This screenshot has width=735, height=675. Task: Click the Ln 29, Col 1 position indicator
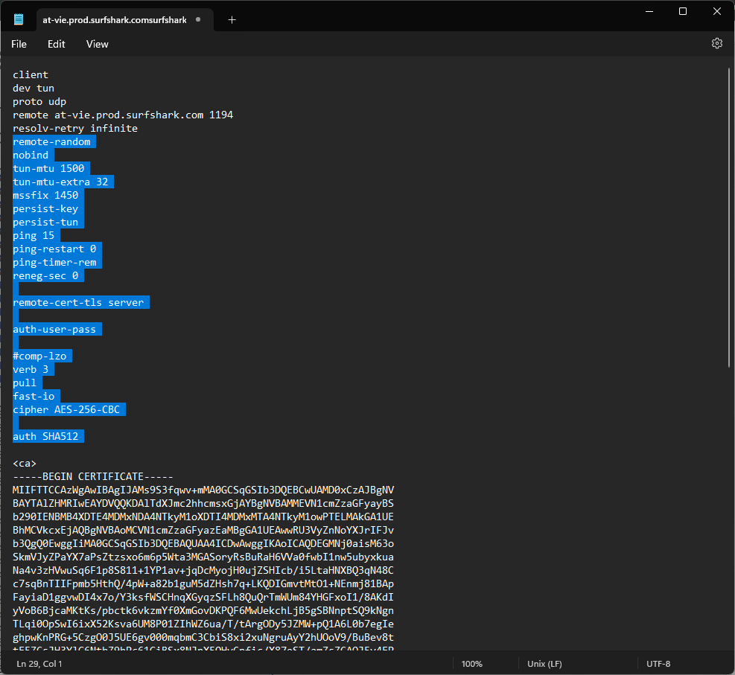coord(40,663)
